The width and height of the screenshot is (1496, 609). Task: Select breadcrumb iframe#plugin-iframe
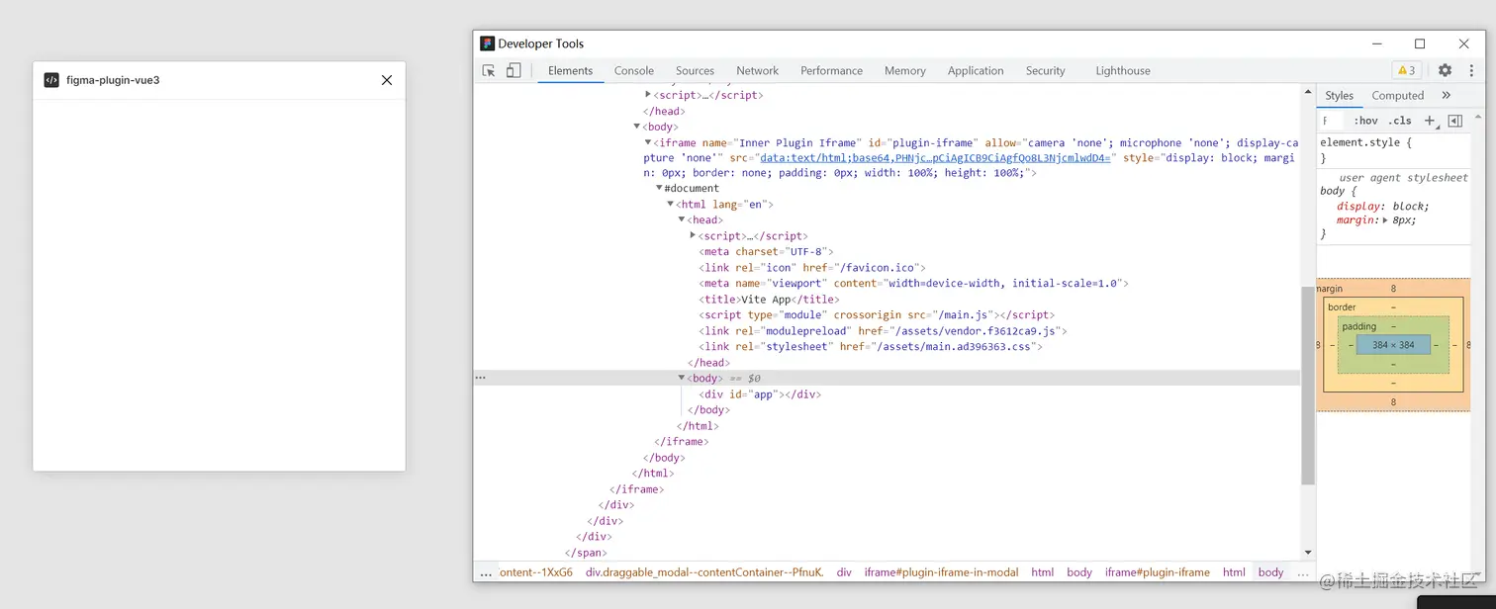tap(1157, 571)
